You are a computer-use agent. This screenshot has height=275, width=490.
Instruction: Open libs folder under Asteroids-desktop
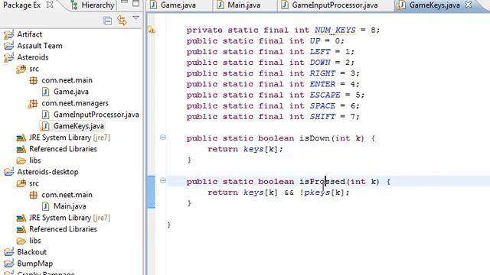click(x=34, y=241)
